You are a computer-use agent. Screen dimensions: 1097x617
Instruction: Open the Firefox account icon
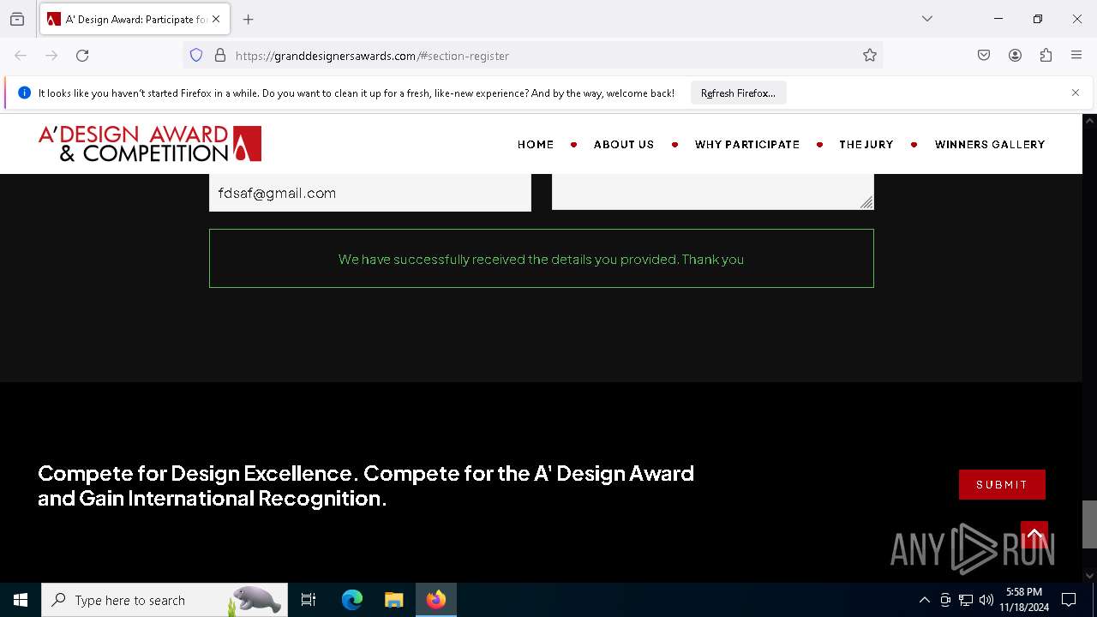tap(1015, 56)
